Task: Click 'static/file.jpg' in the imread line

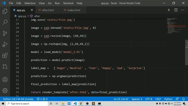Action: 76,28
